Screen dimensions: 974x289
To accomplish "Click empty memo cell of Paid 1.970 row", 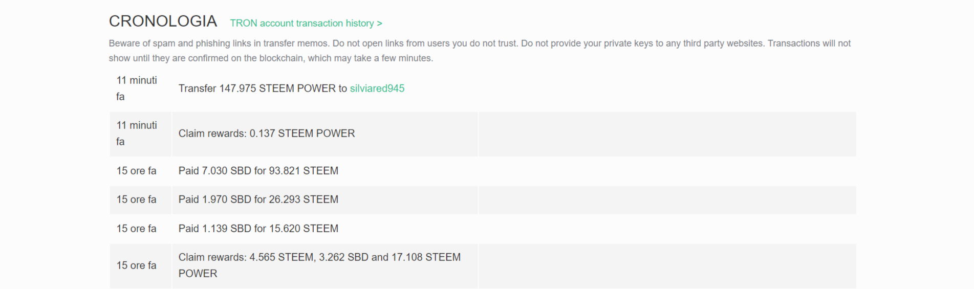I will (667, 200).
